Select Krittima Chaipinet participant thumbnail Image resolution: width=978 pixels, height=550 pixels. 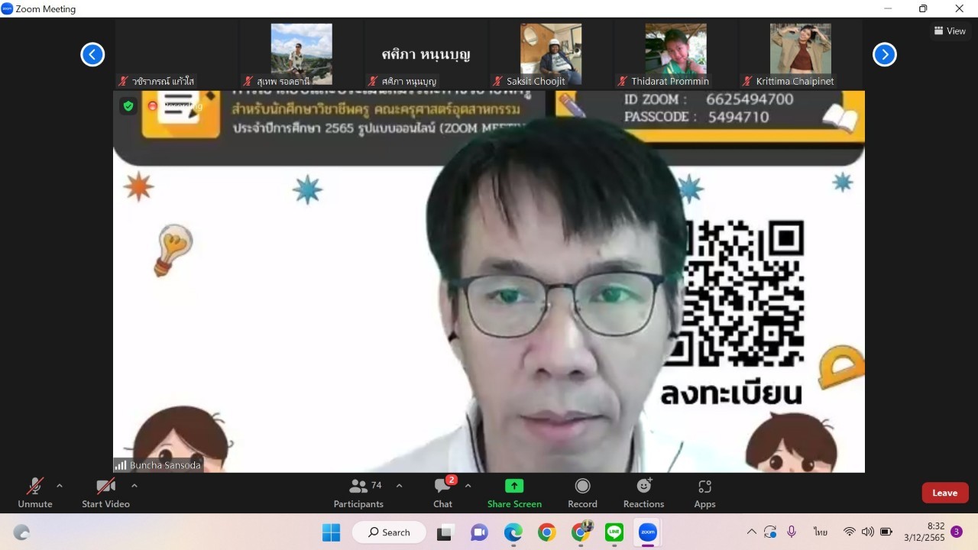(x=800, y=54)
